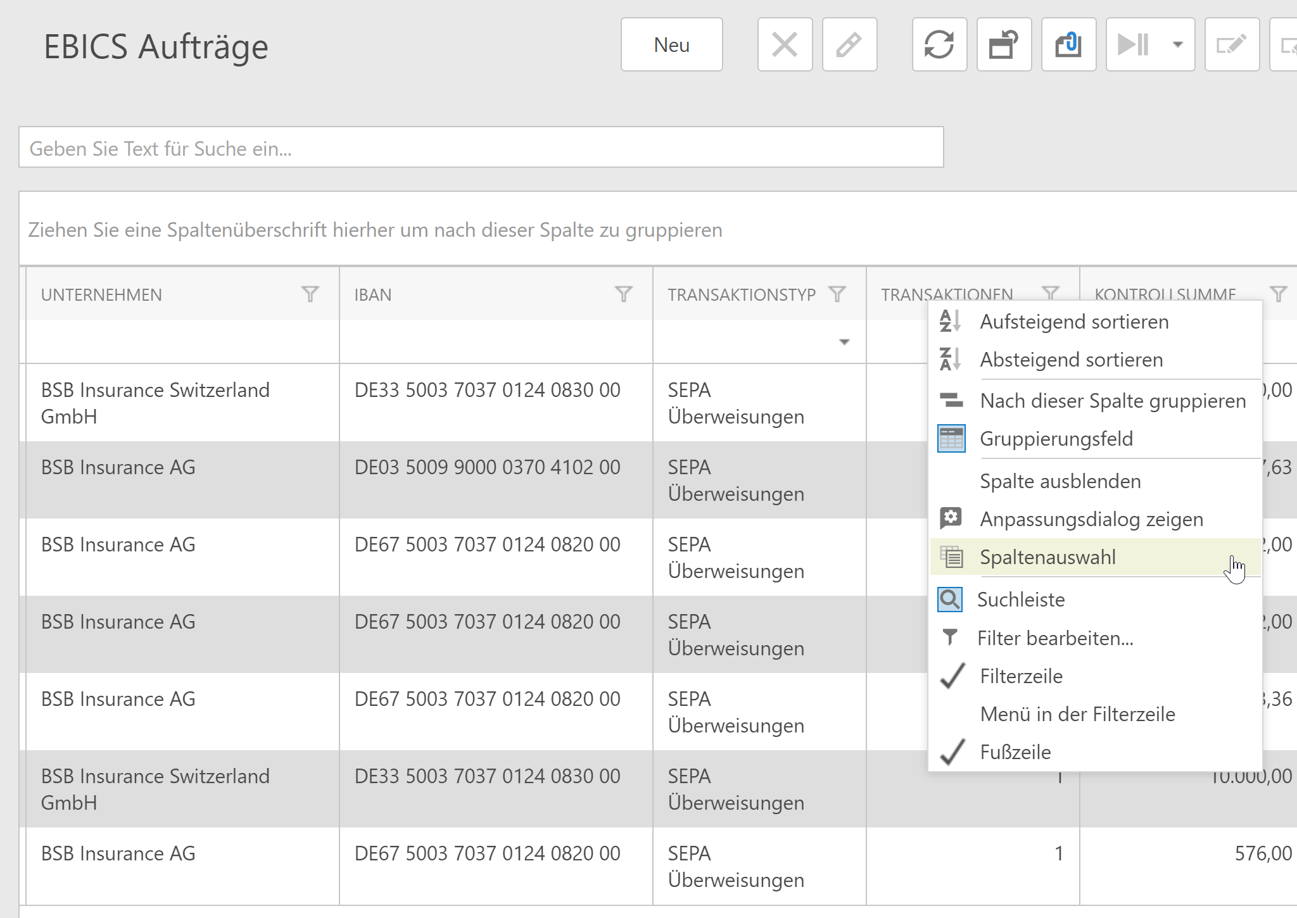Click the filter icon in IBAN header
This screenshot has height=918, width=1297.
tap(623, 294)
